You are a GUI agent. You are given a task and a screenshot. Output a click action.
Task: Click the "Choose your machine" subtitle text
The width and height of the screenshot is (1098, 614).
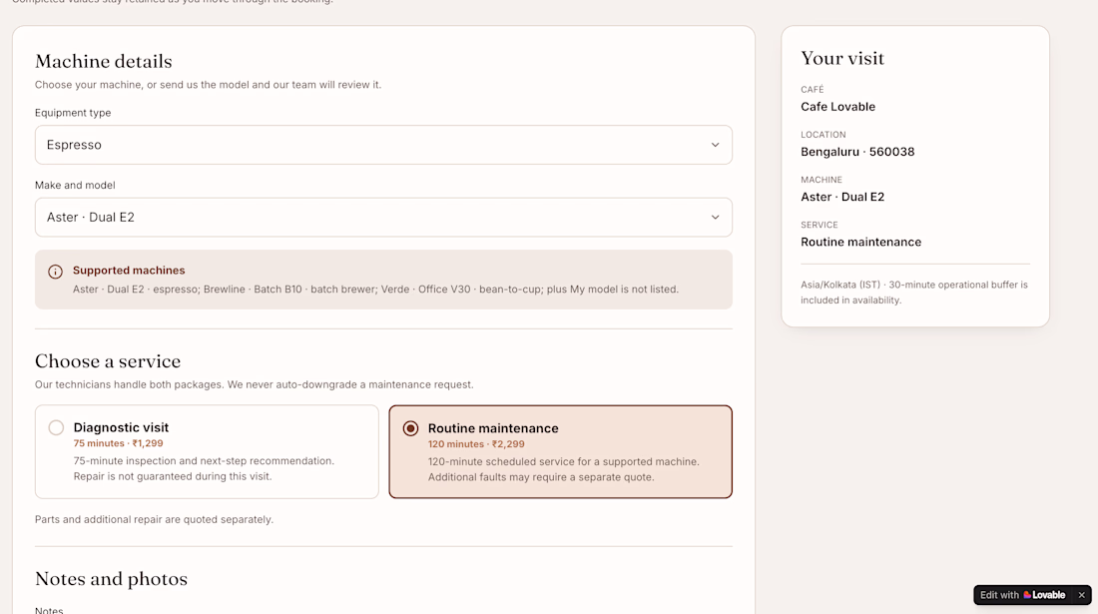208,85
